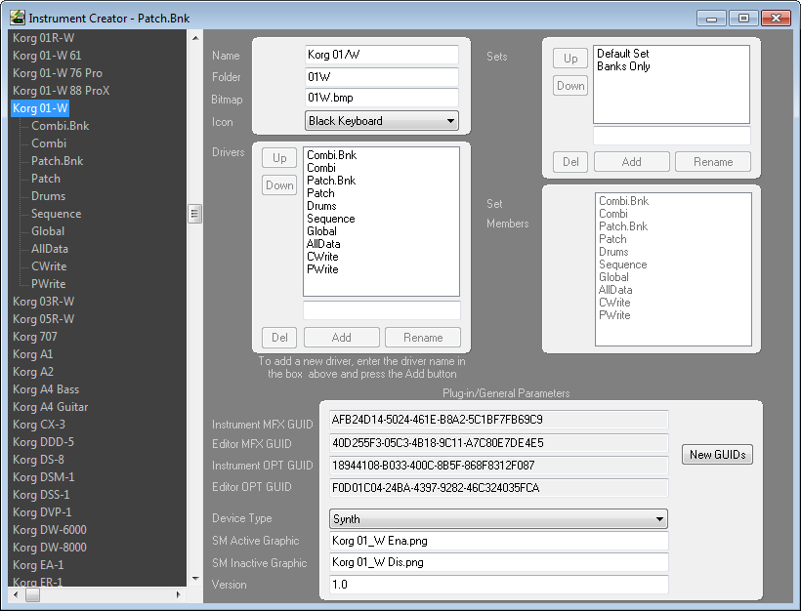Select CWrite in the Drivers list

(322, 257)
